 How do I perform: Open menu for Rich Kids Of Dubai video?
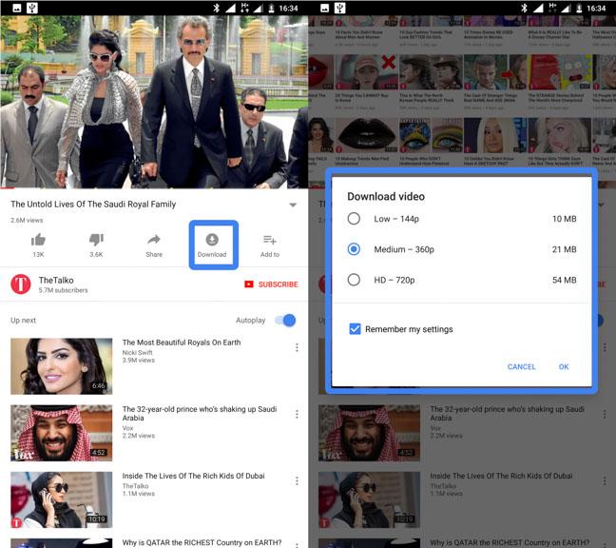(x=297, y=480)
